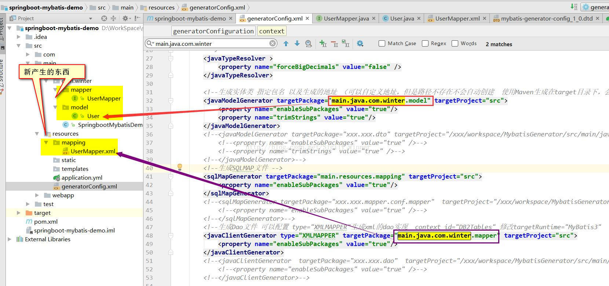Close the User.java tab
Image resolution: width=609 pixels, height=286 pixels.
pyautogui.click(x=419, y=18)
